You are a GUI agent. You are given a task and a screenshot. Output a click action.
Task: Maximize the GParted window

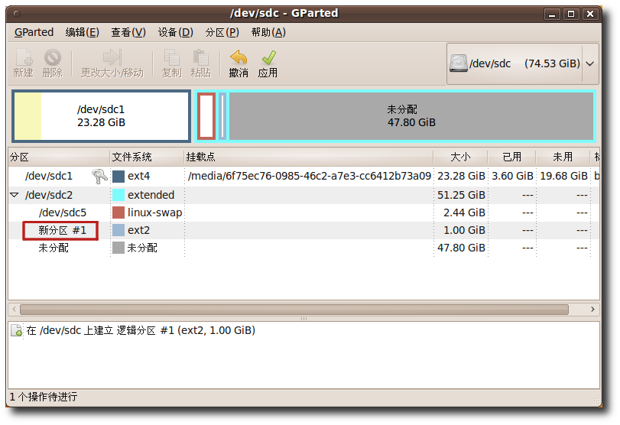coord(571,15)
